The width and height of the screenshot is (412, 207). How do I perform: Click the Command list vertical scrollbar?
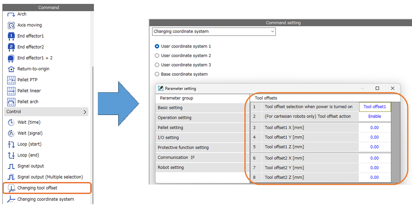click(93, 135)
